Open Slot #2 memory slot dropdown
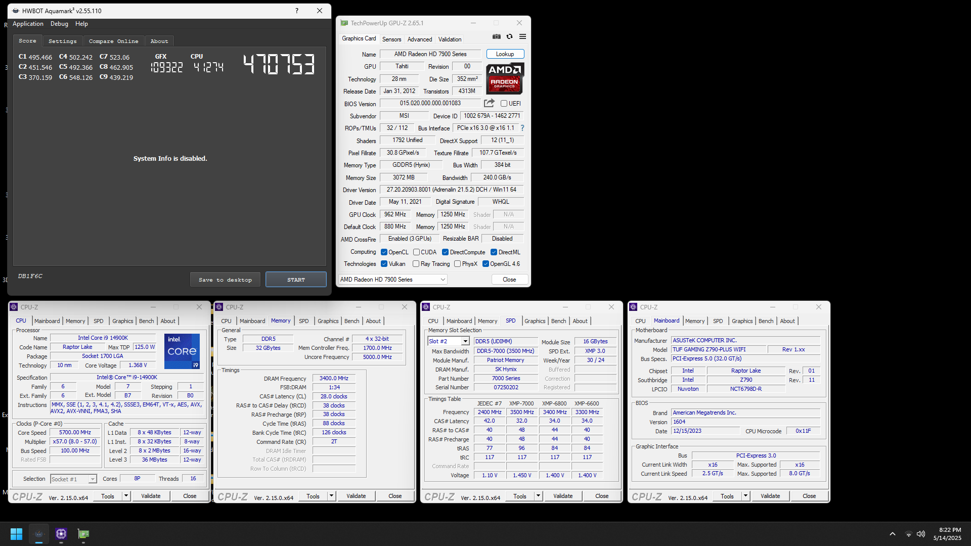Screen dimensions: 971x546 (449, 341)
